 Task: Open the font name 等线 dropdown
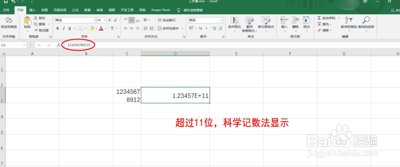tap(94, 20)
